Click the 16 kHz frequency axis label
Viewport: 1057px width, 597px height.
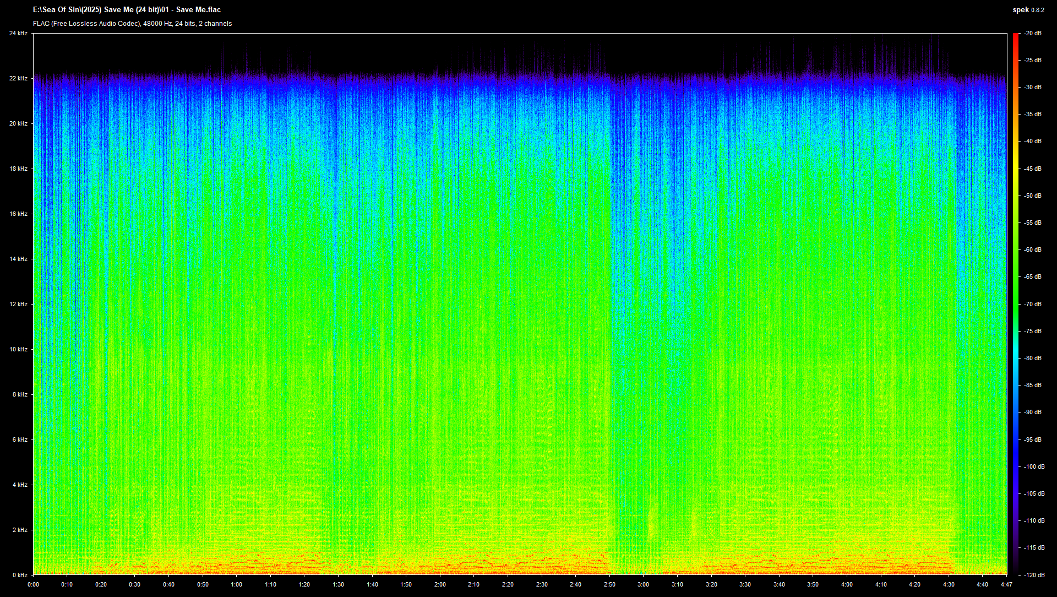[x=18, y=214]
